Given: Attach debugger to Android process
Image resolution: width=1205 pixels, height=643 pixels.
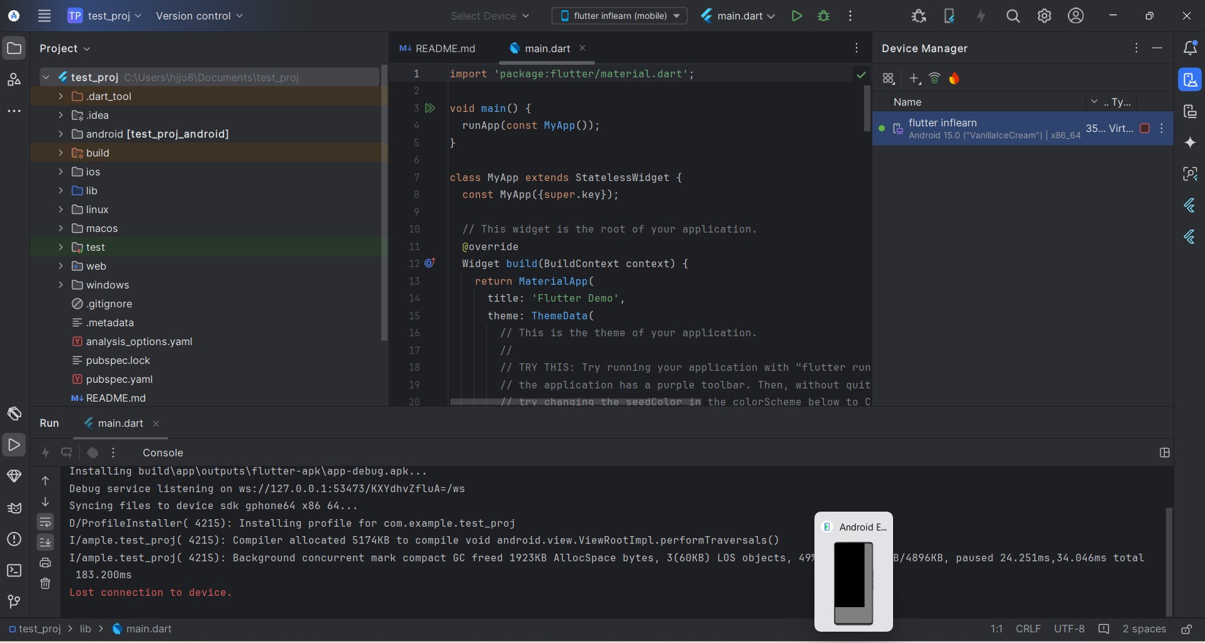Looking at the screenshot, I should click(x=919, y=16).
